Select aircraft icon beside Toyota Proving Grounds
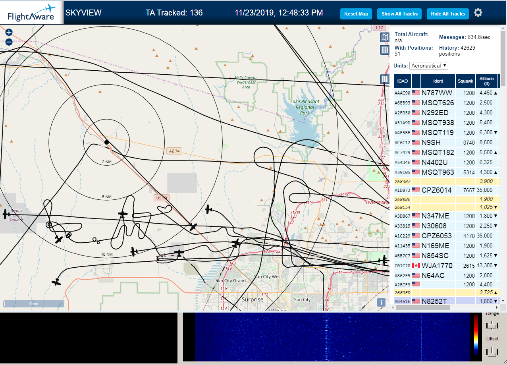The height and width of the screenshot is (365, 507). coord(6,214)
